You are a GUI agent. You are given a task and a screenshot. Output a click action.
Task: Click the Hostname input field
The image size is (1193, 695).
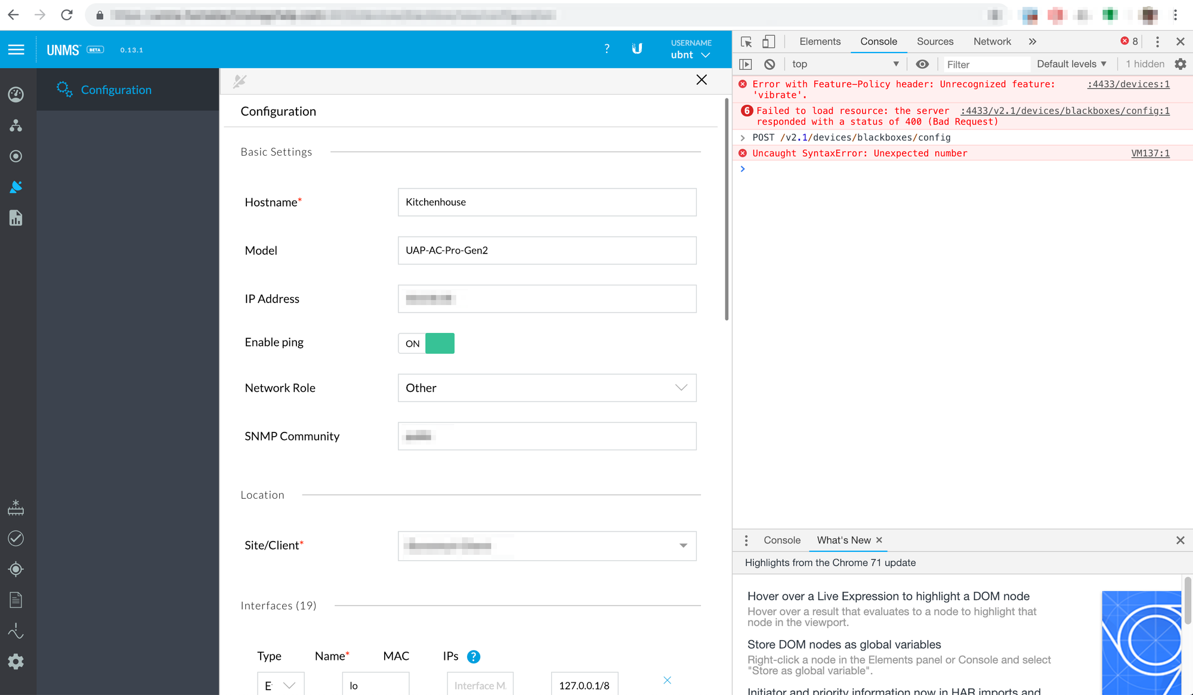tap(547, 202)
